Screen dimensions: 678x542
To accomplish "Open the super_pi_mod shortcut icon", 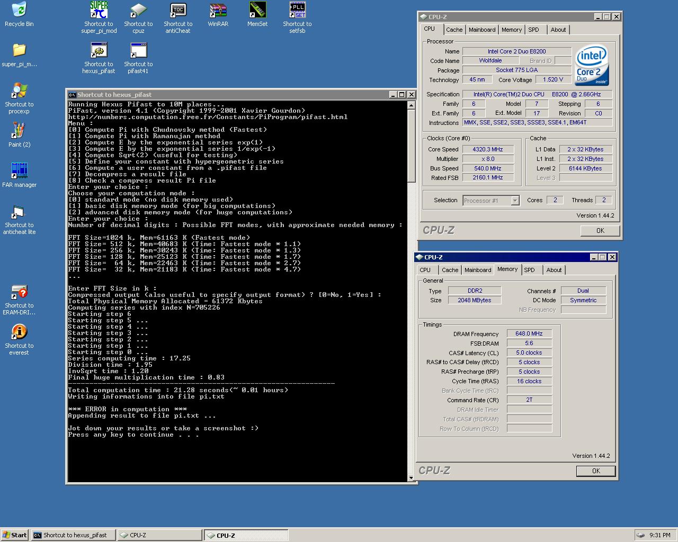I will (x=99, y=10).
